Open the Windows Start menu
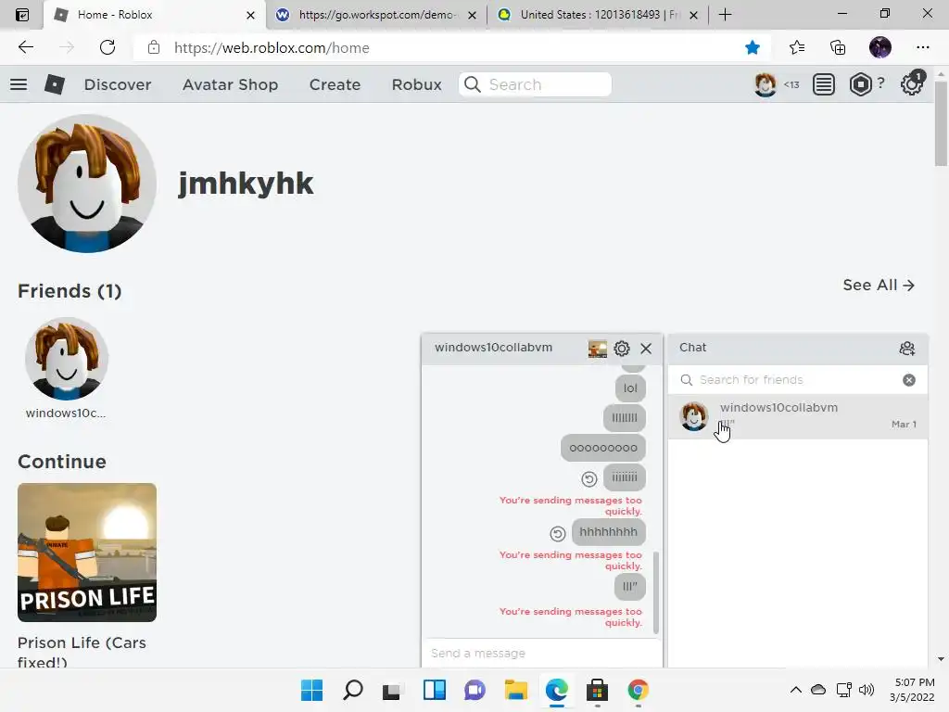This screenshot has height=712, width=949. [x=311, y=690]
